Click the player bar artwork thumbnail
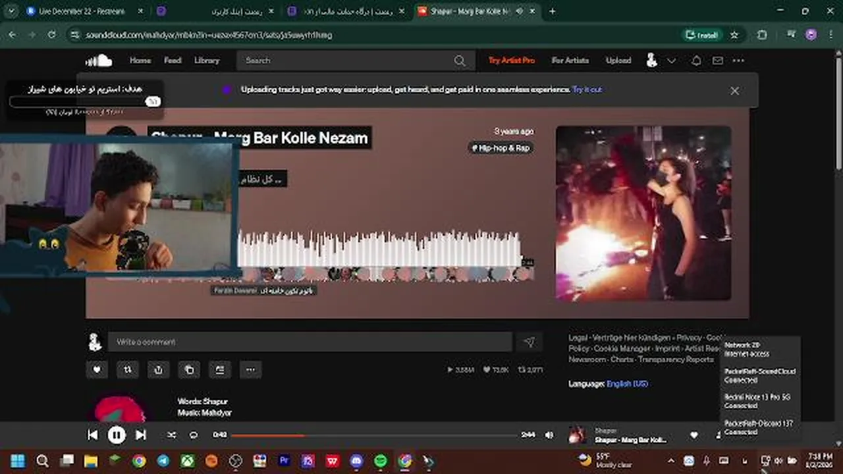Viewport: 843px width, 474px height. point(577,434)
